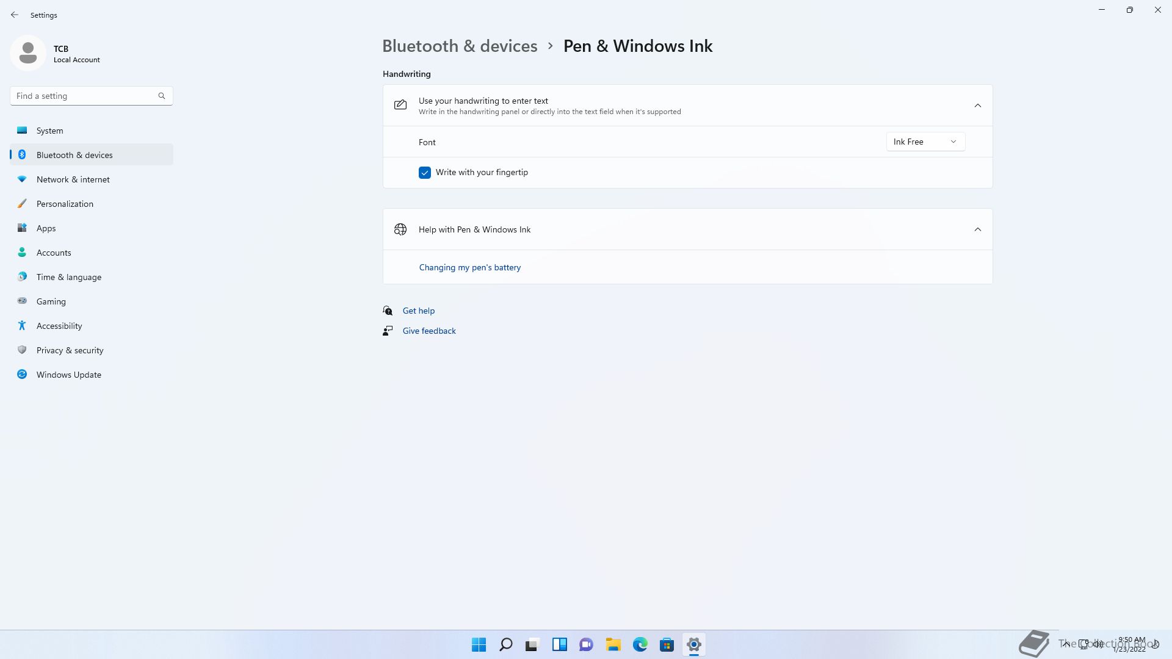Collapse Help with Pen & Windows Ink

pos(978,229)
